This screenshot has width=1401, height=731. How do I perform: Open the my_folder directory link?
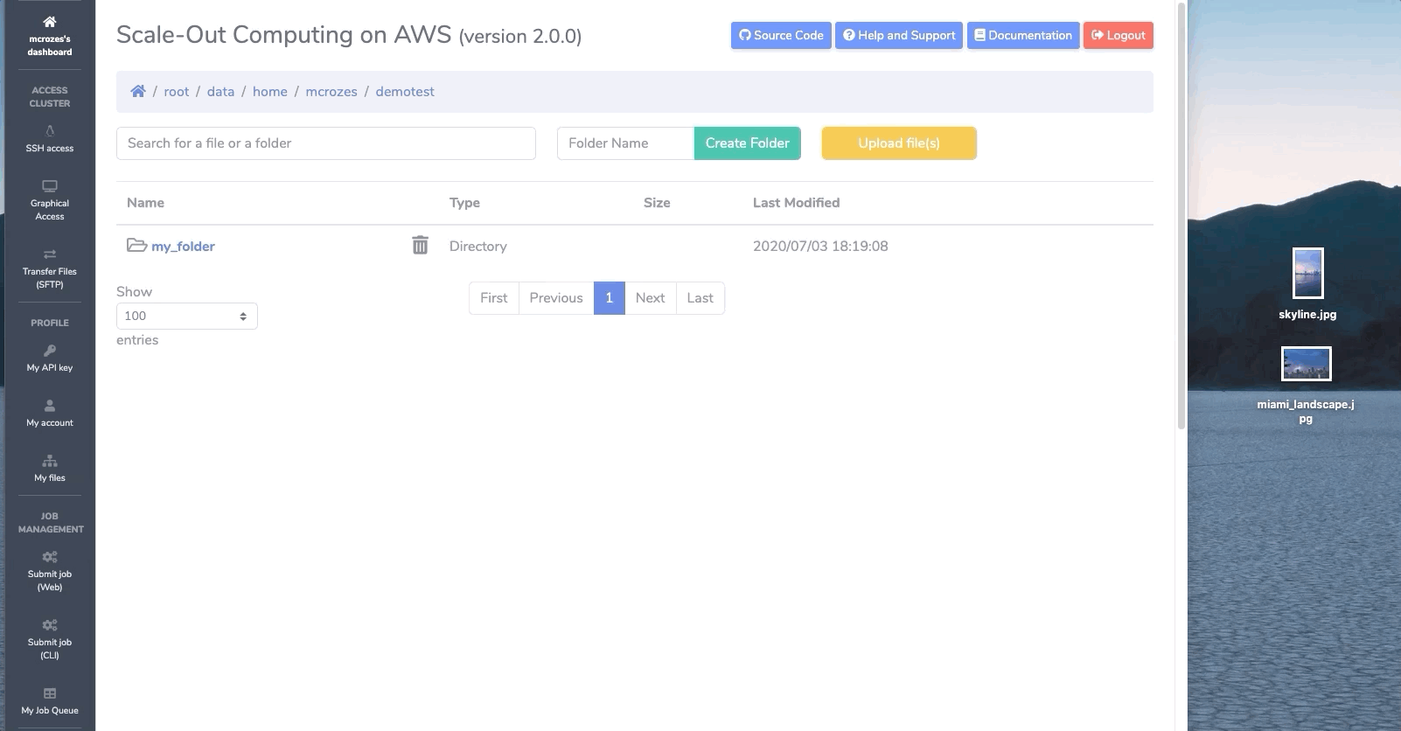183,247
